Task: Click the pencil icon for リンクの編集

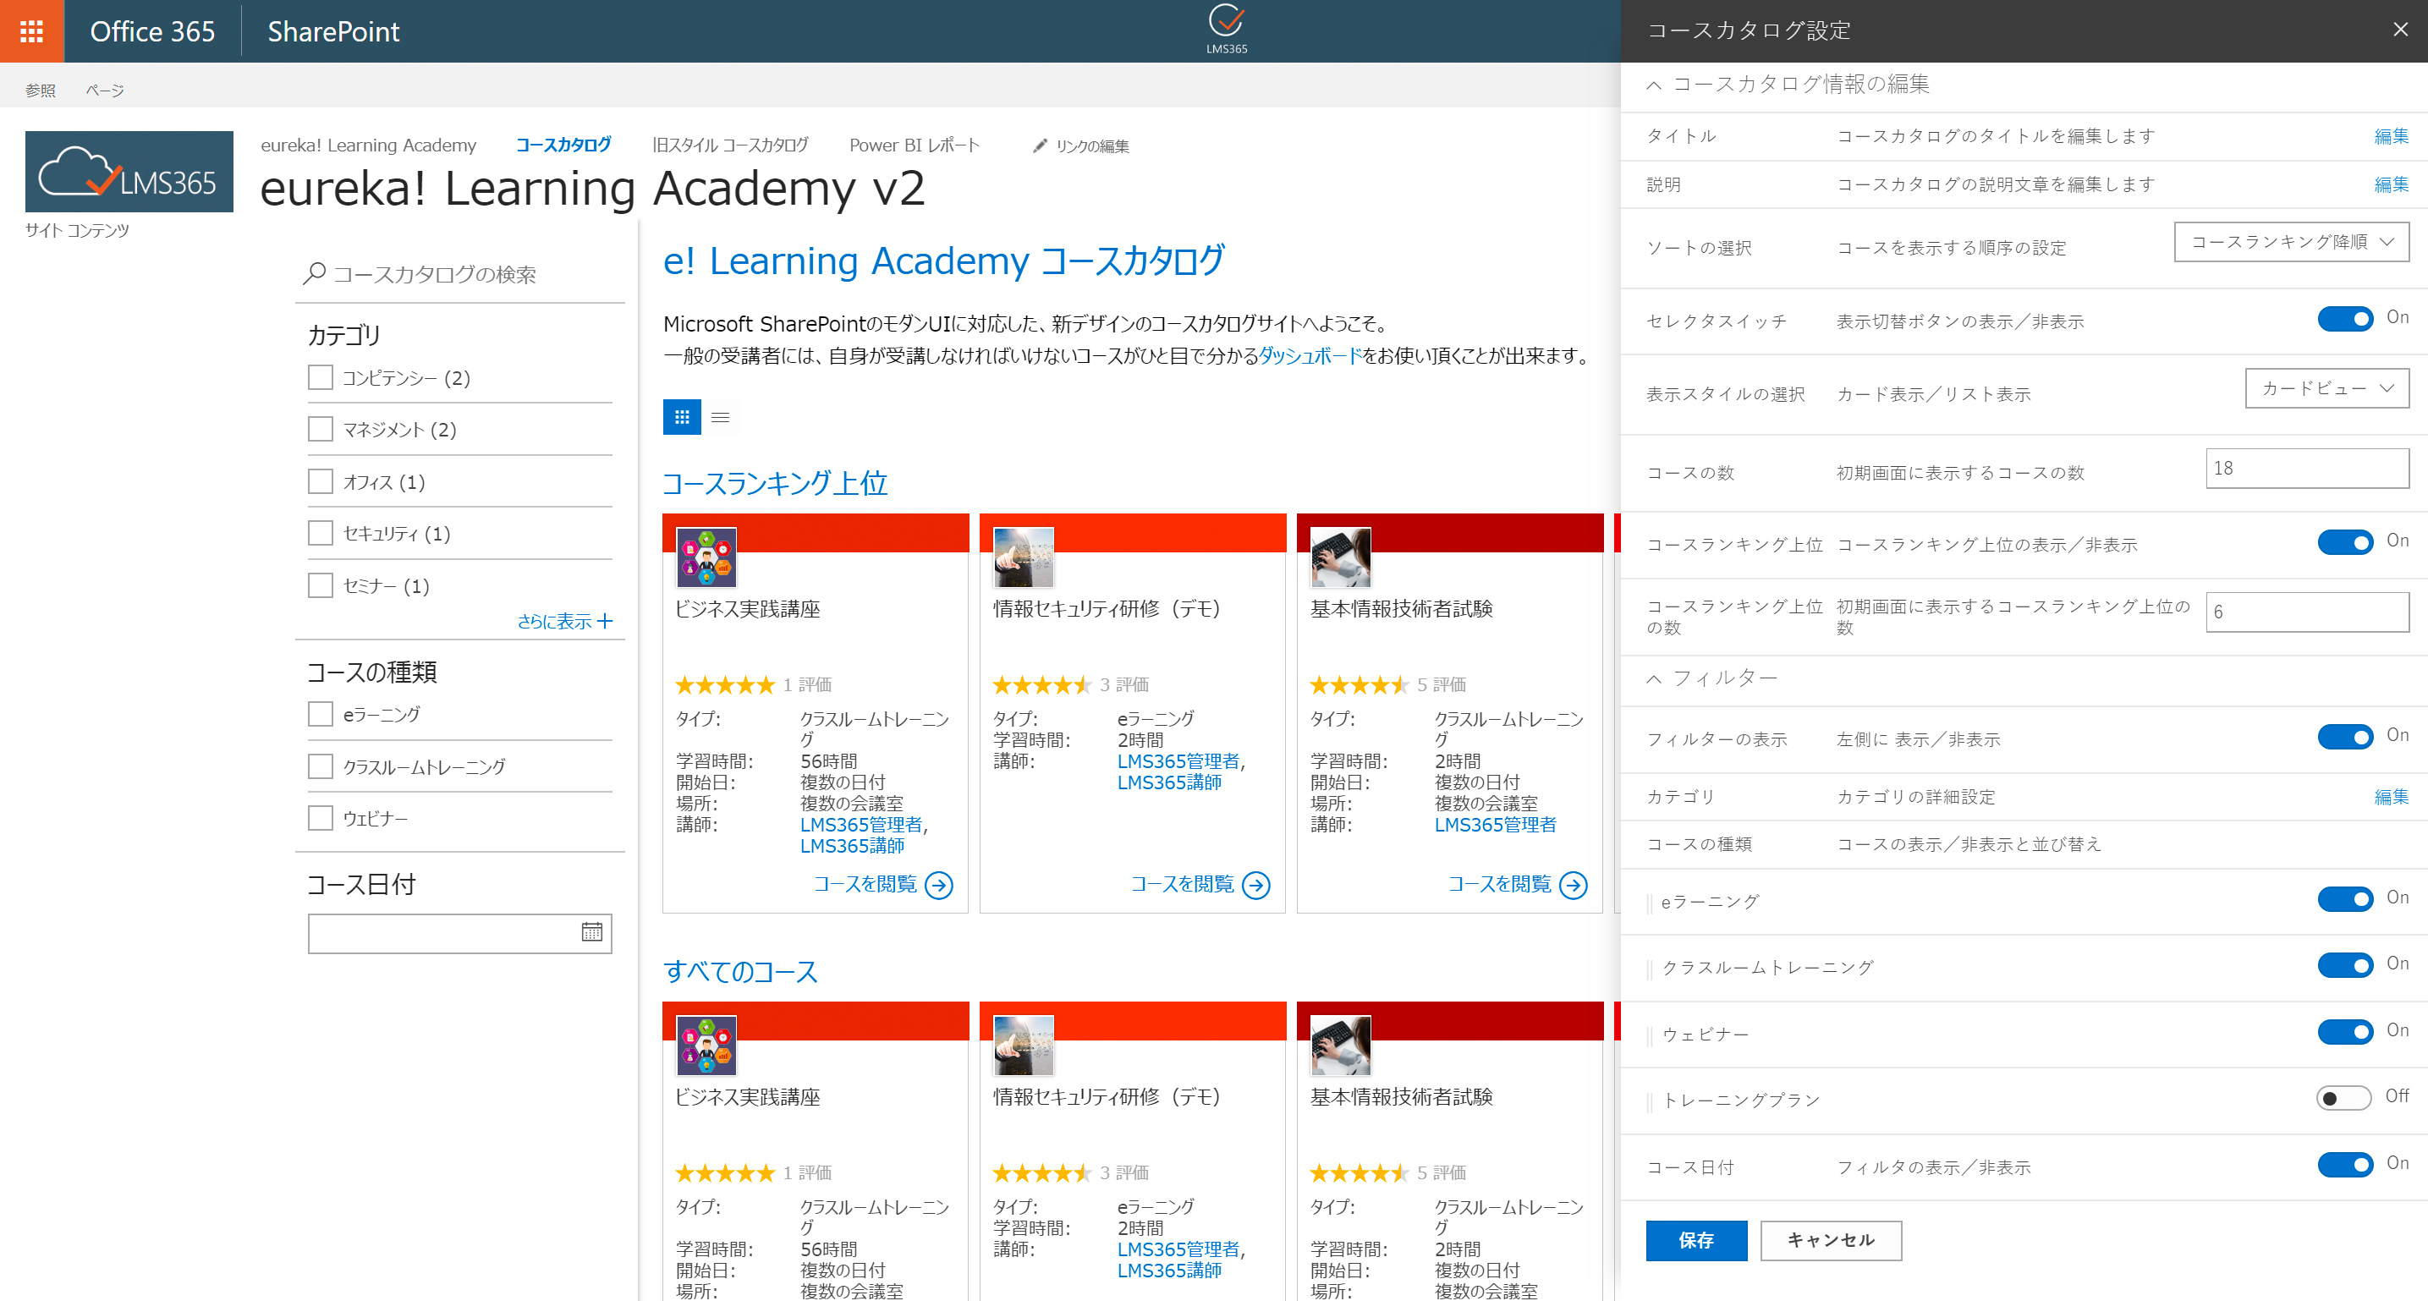Action: point(1040,145)
